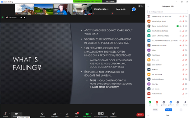The width and height of the screenshot is (190, 118).
Task: Pause the recording indicator
Action: click(x=21, y=17)
